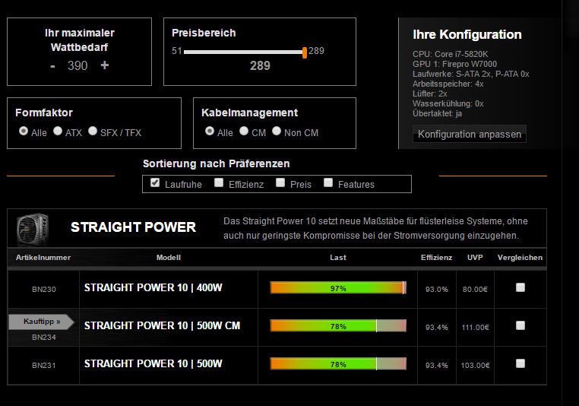Choose Non CM cable management option

click(277, 131)
